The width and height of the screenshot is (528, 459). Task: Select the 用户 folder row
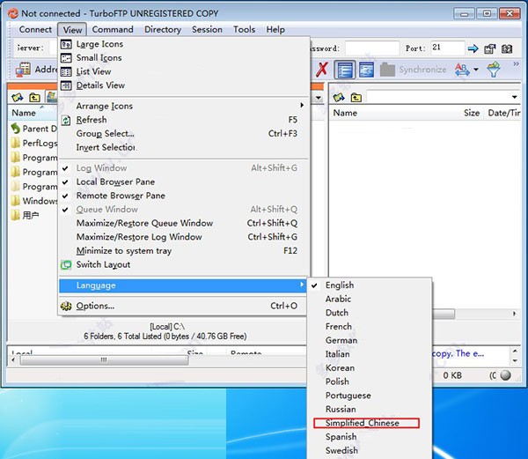tap(25, 215)
